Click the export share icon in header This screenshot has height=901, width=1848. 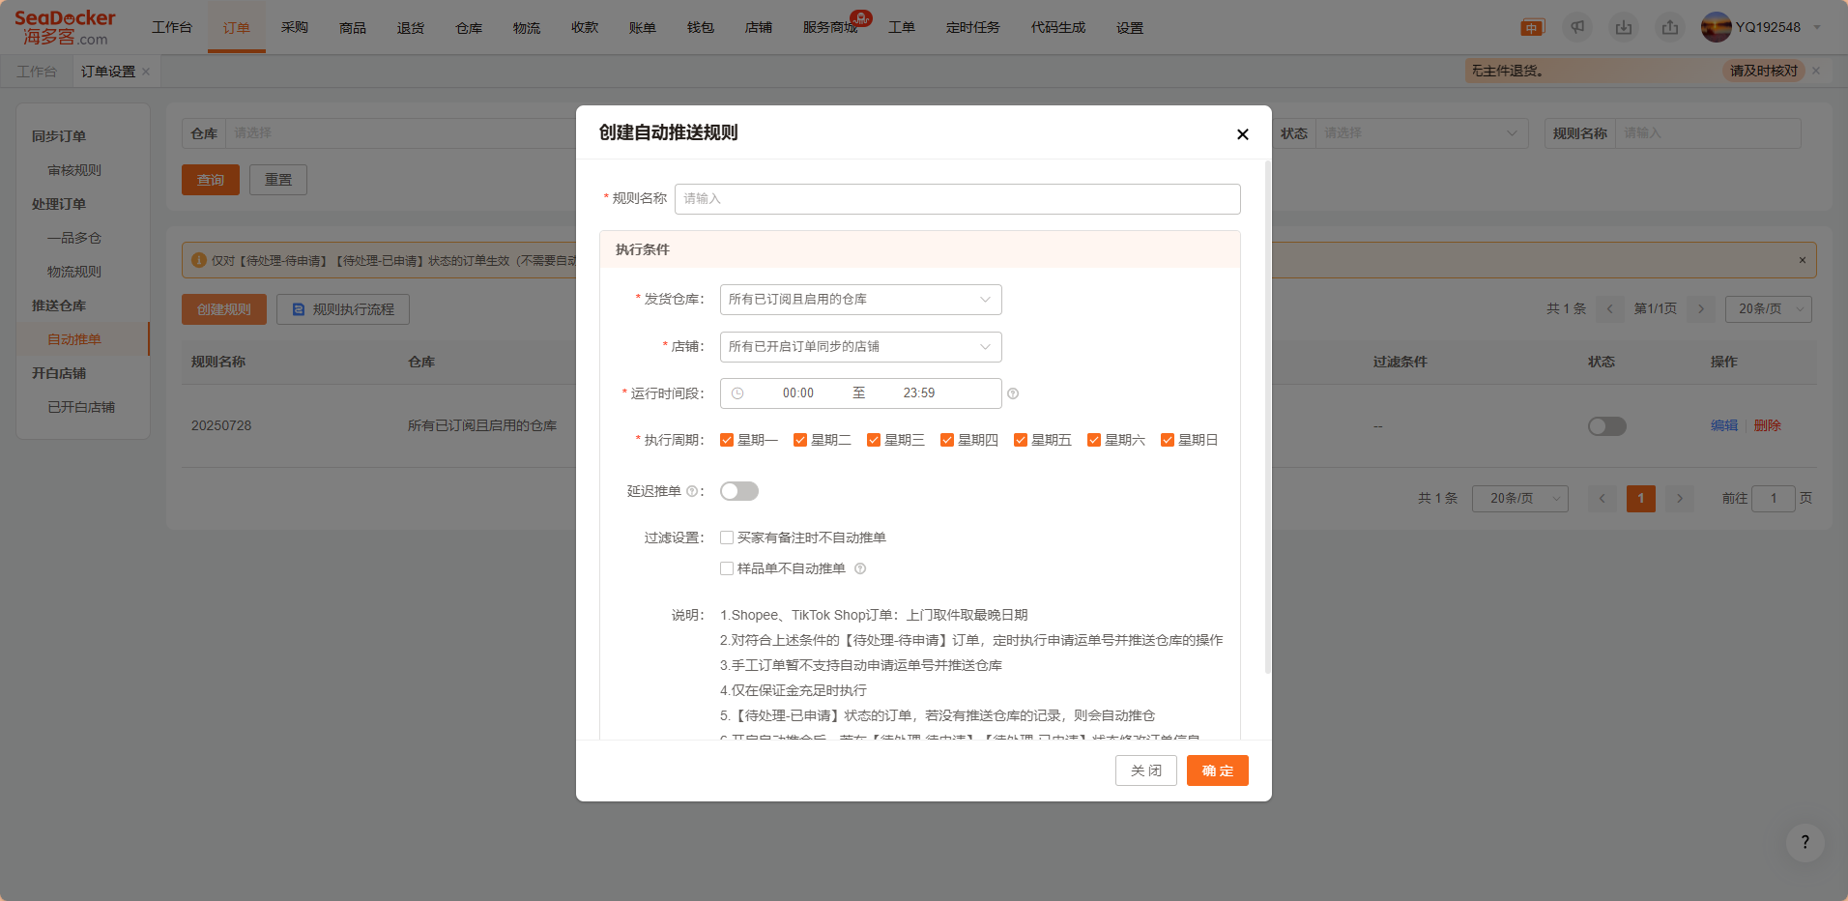click(1670, 27)
